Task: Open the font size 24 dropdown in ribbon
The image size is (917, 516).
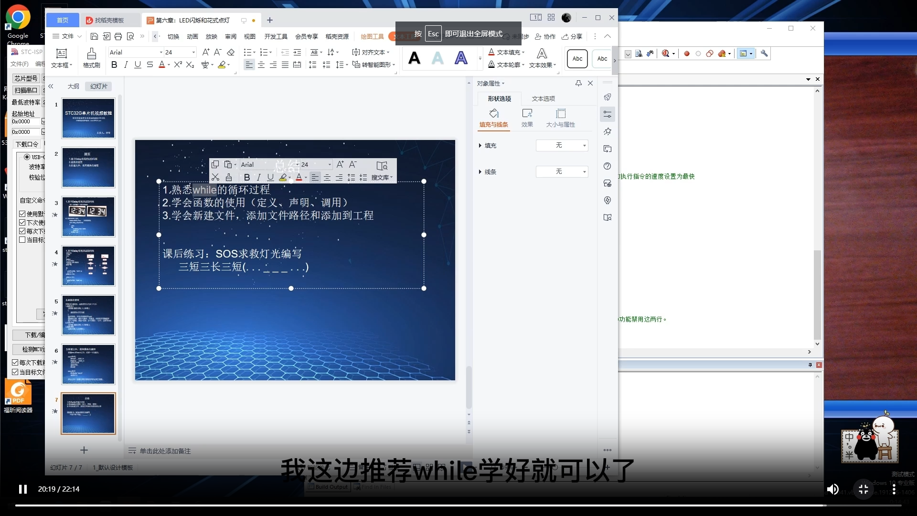Action: click(193, 52)
